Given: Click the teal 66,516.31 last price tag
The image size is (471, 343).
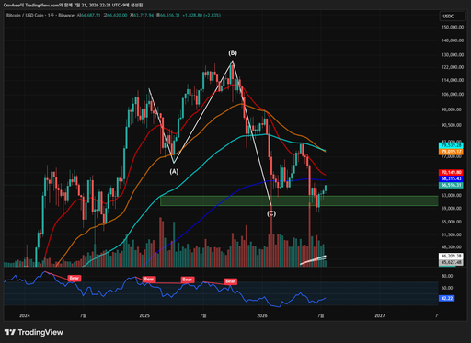Looking at the screenshot, I should point(451,185).
